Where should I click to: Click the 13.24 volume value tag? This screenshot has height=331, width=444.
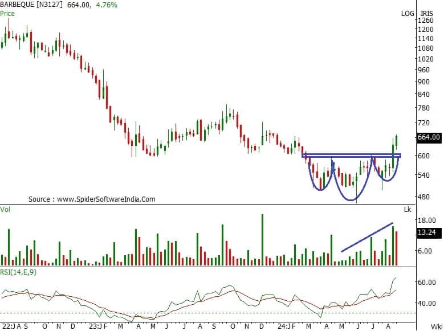tap(427, 232)
